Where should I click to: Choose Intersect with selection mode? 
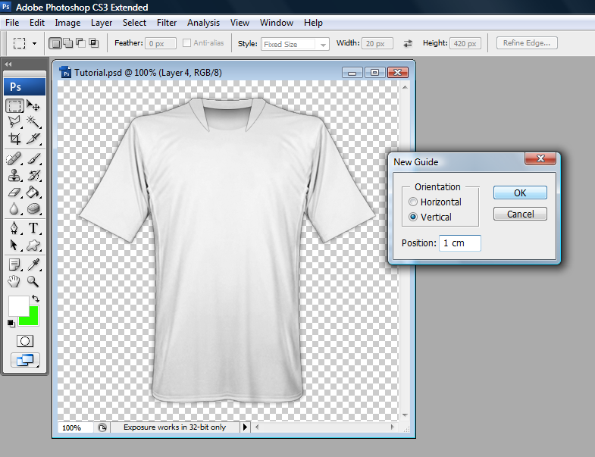94,43
